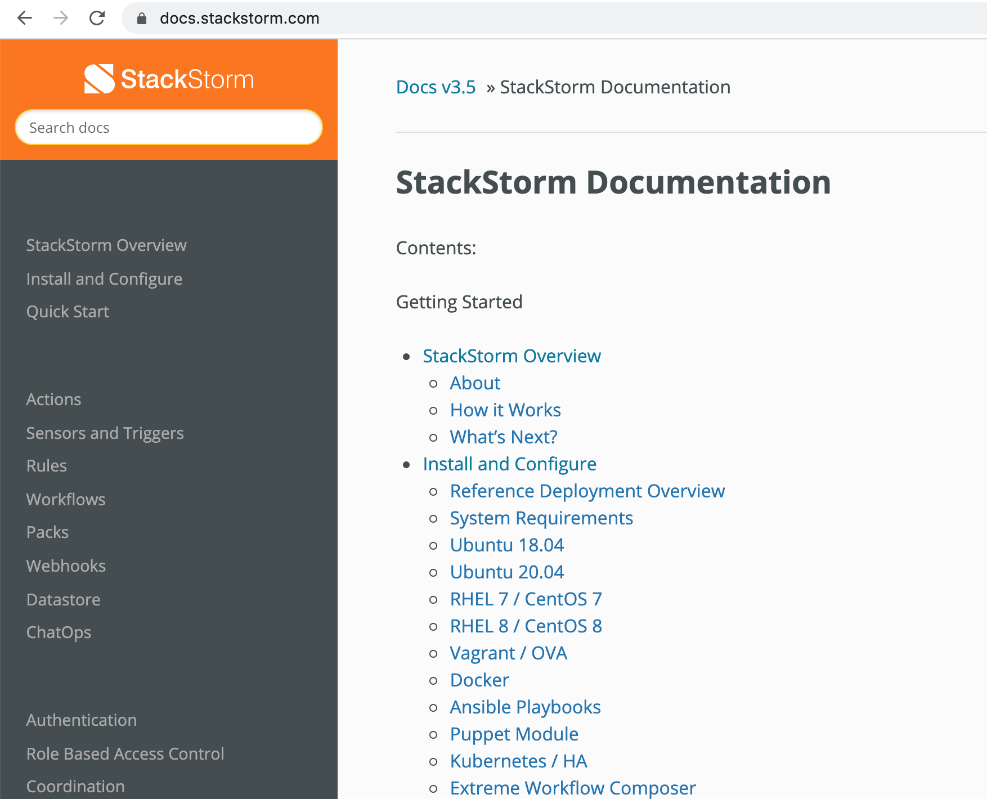Image resolution: width=987 pixels, height=799 pixels.
Task: Click the Getting Started text
Action: (459, 302)
